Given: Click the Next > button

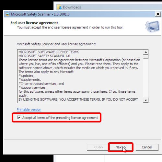Looking at the screenshot, I should click(x=121, y=147).
